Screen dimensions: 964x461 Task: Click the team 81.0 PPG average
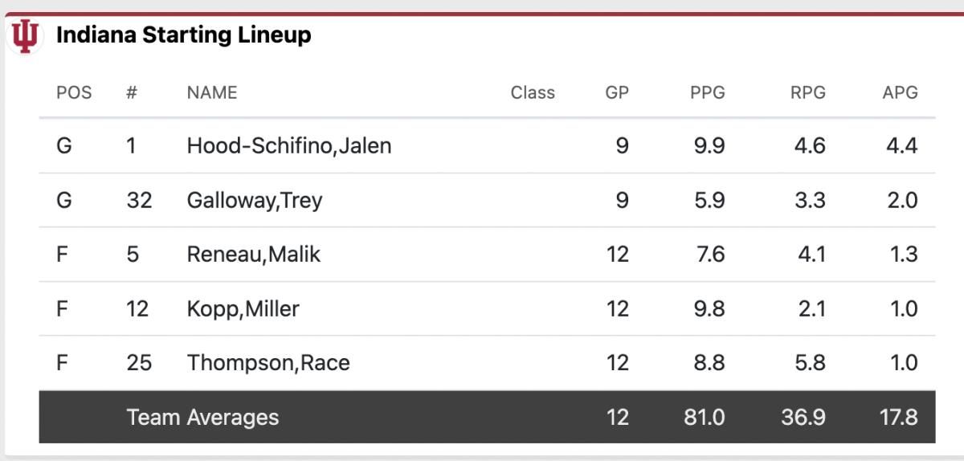pos(704,418)
